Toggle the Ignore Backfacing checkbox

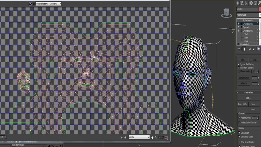pos(239,64)
